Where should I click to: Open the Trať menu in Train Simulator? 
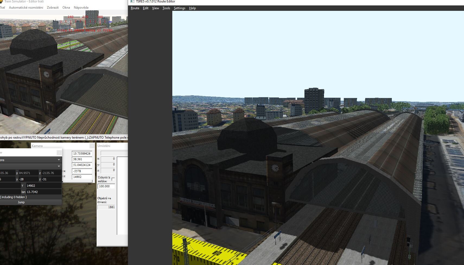[x=2, y=8]
